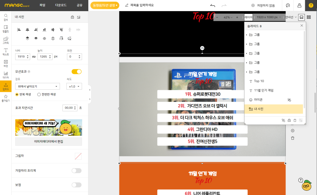Lock the layer using the layer panel bottom padlock
Viewport: 317px width, 195px height.
[289, 120]
